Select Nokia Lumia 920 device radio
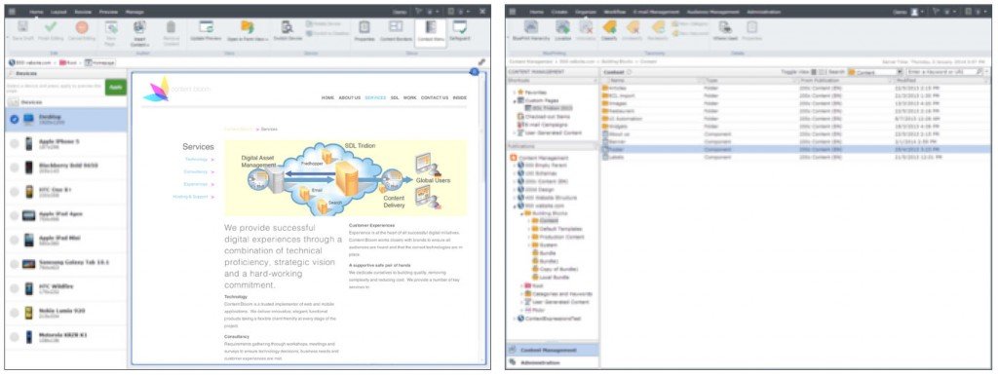 (x=14, y=313)
